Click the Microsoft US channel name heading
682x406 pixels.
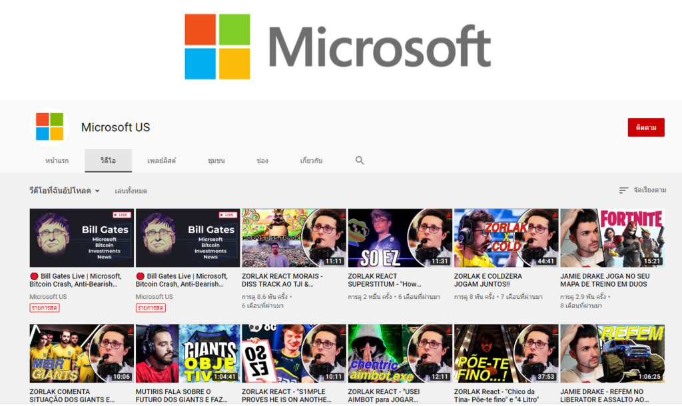coord(116,127)
